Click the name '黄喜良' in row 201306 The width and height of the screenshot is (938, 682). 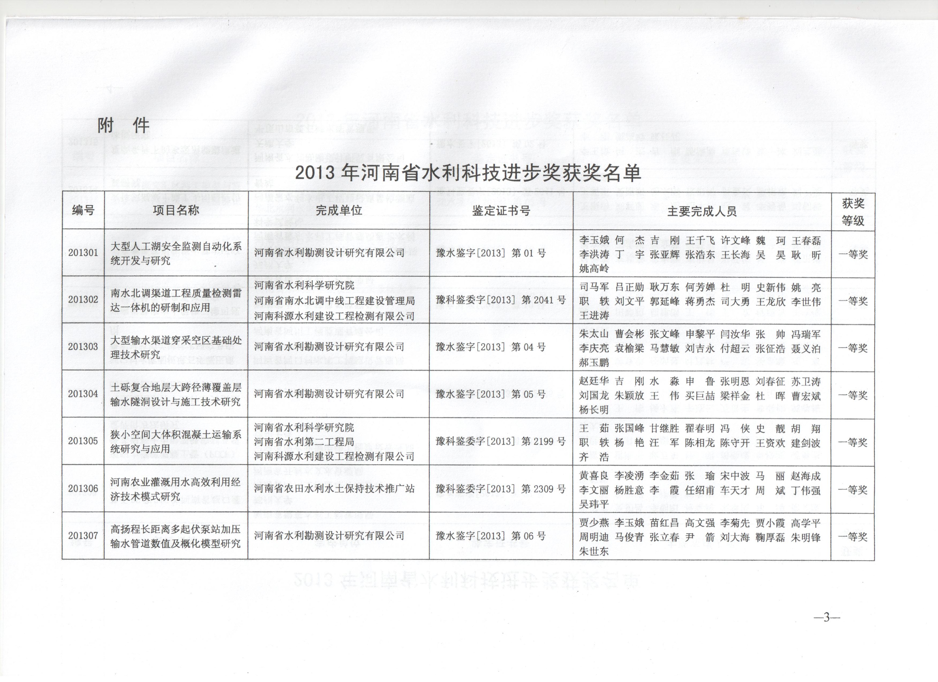coord(594,476)
